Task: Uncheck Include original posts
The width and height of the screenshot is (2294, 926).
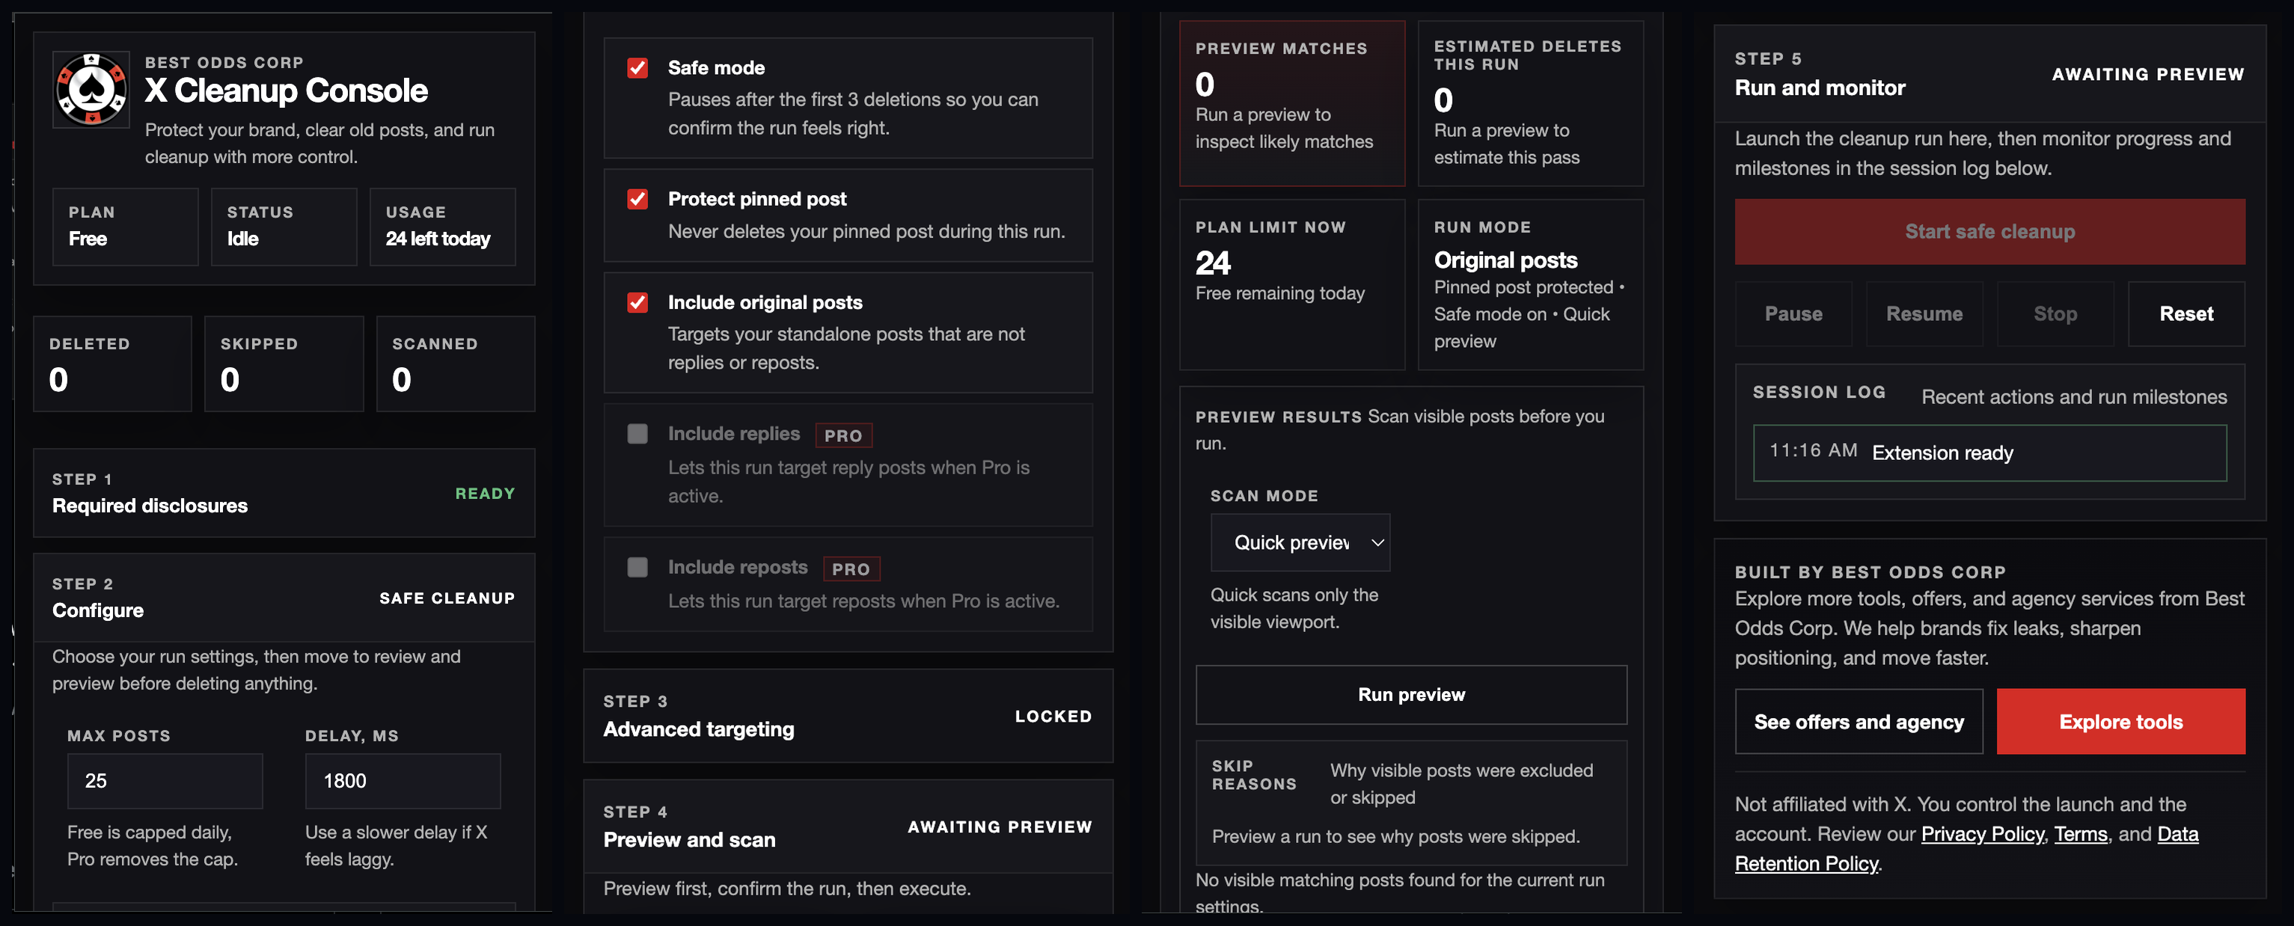Action: click(x=637, y=303)
